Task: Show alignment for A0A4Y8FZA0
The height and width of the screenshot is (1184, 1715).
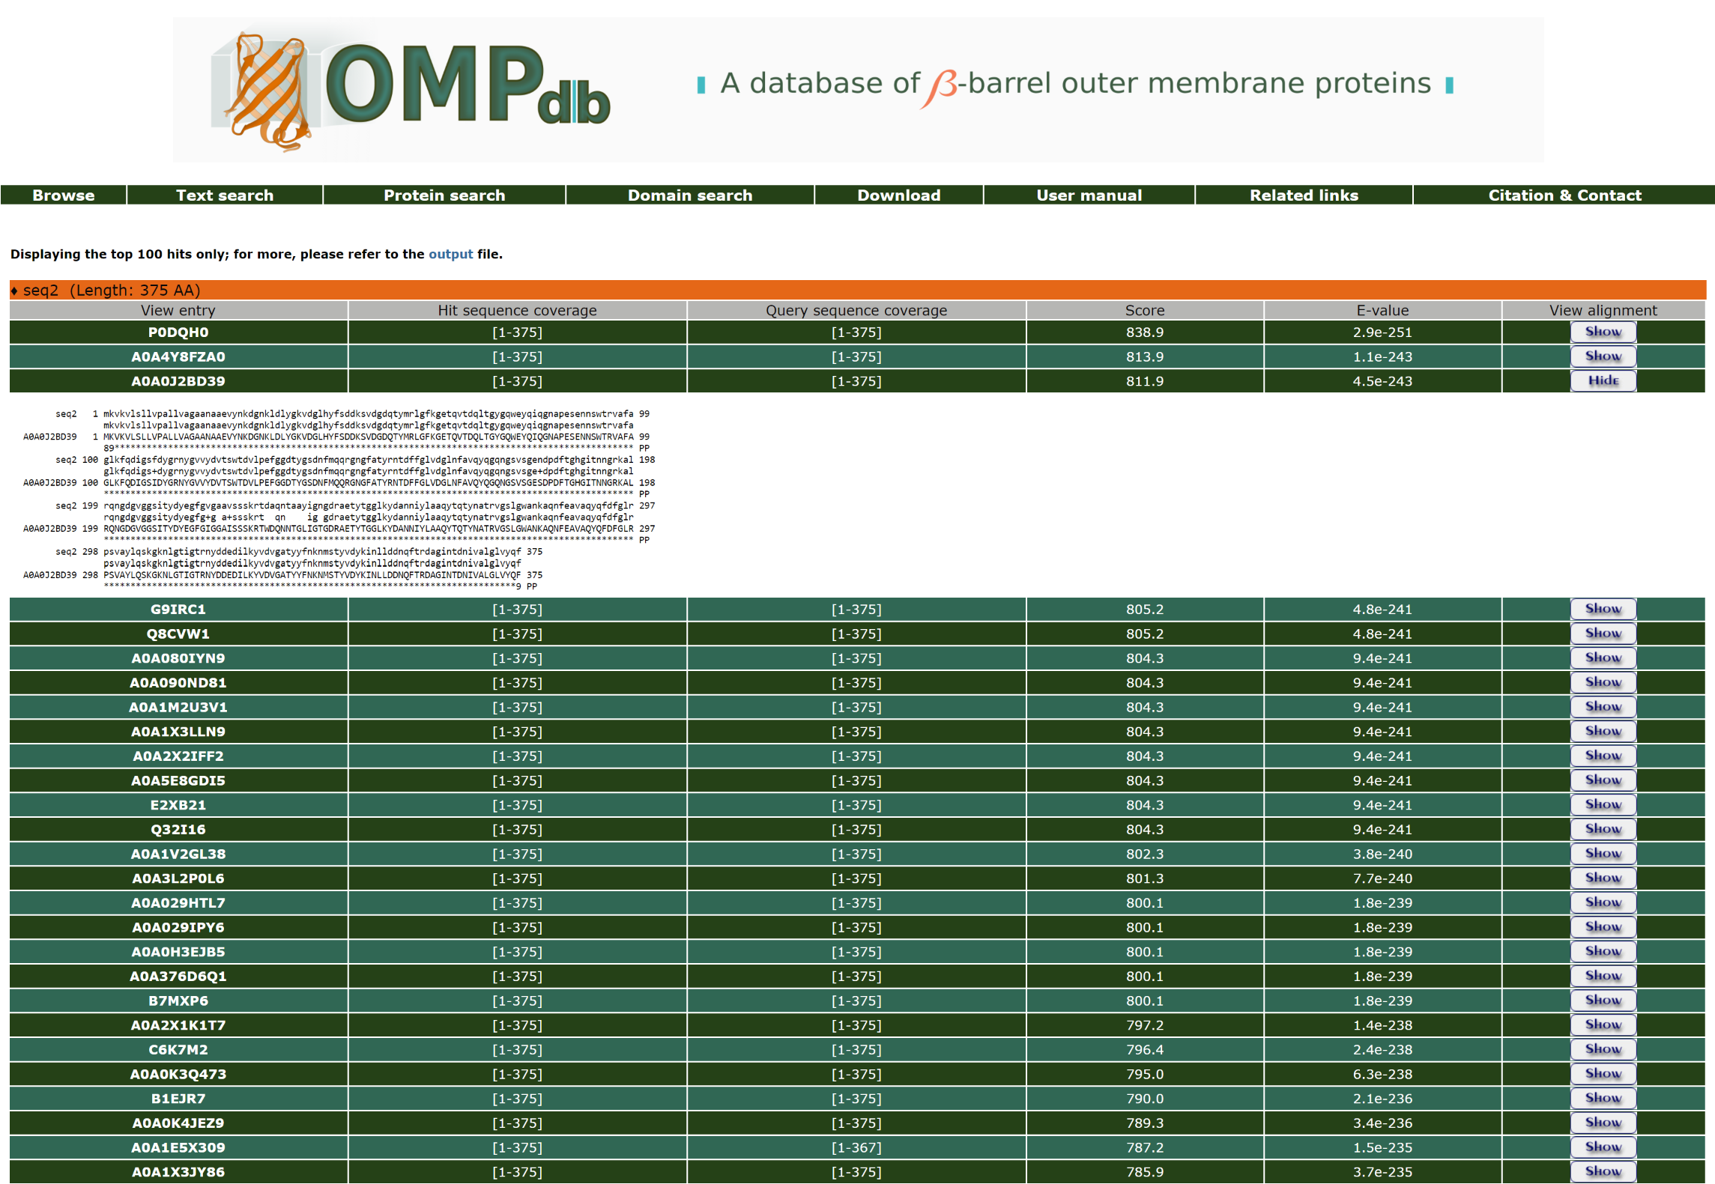Action: [1603, 356]
